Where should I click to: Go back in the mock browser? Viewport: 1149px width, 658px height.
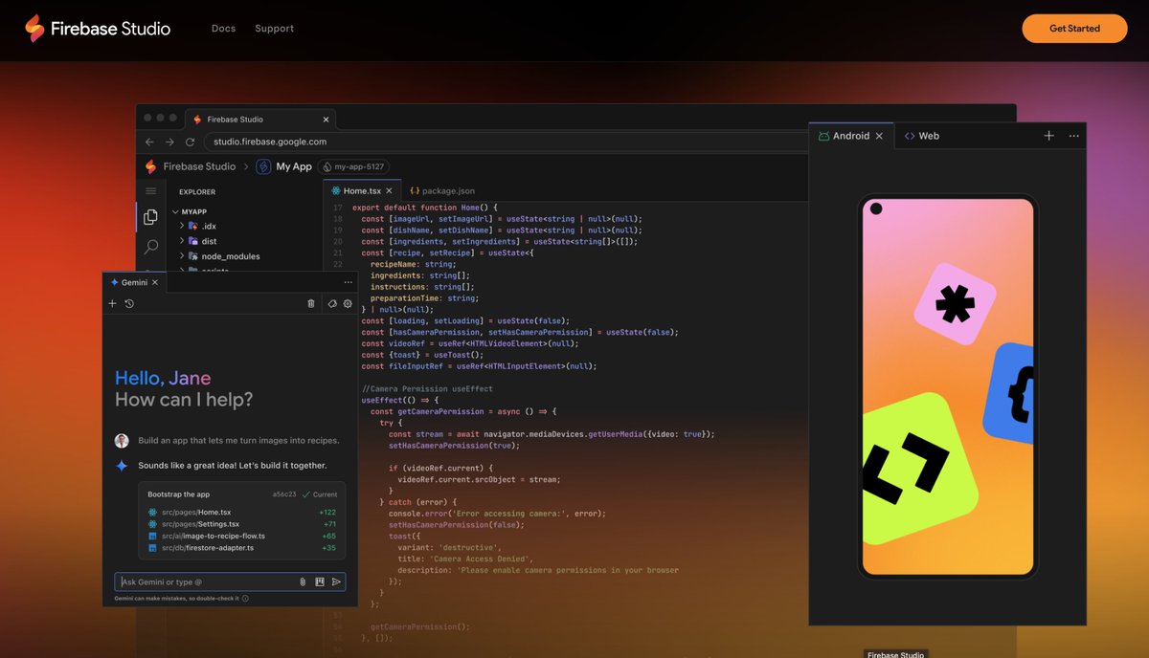click(x=149, y=142)
